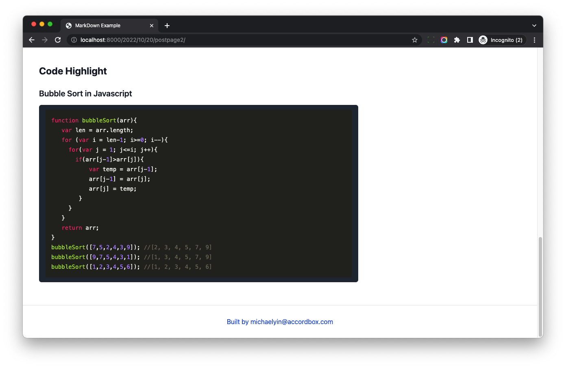Screen dimensions: 566x368
Task: Select the MarkDown Example tab
Action: coord(102,26)
